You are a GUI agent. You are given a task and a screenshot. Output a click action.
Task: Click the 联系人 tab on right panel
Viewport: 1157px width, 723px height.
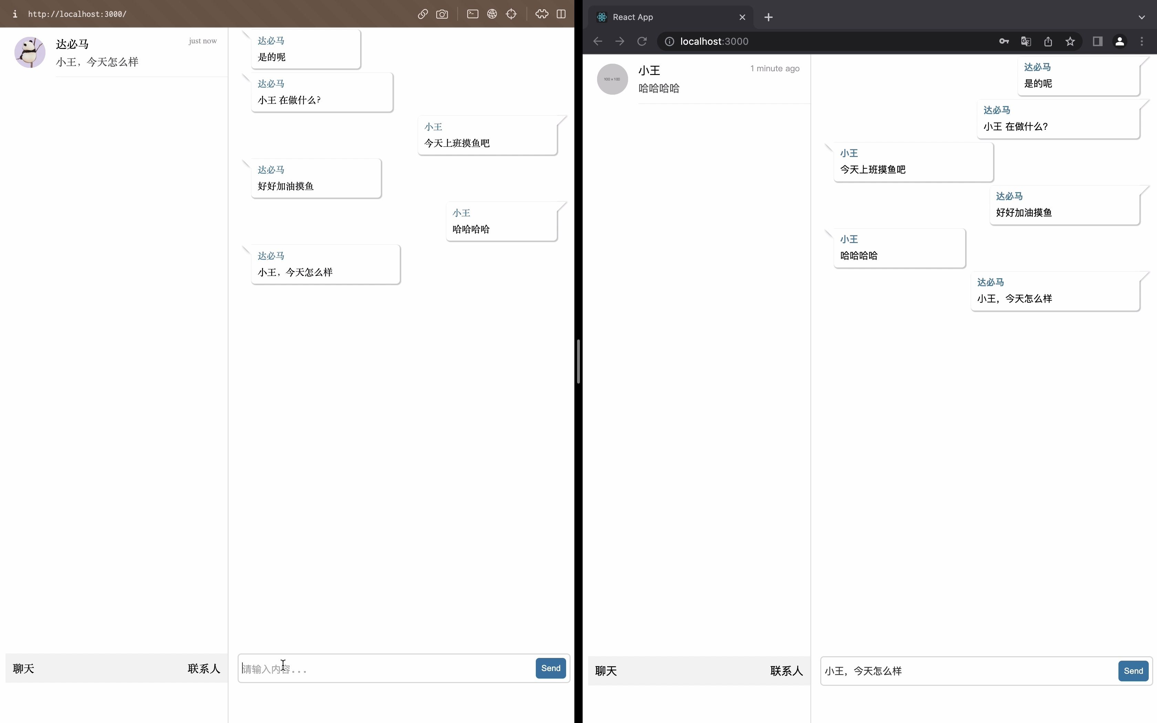tap(785, 671)
